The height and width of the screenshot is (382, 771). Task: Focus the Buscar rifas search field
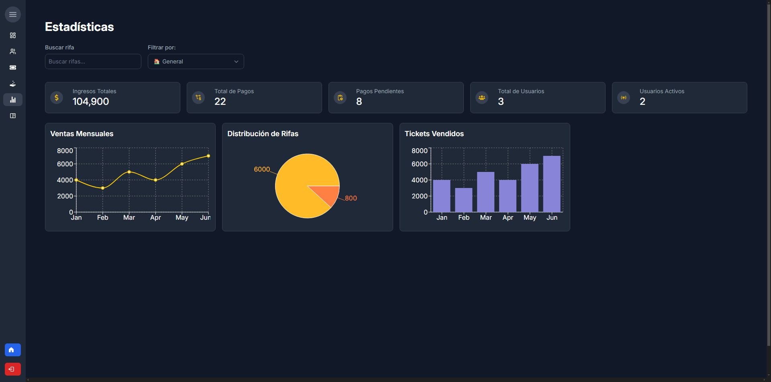click(93, 61)
